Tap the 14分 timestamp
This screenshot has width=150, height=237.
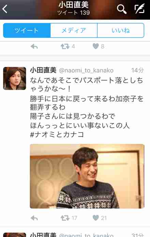[137, 70]
